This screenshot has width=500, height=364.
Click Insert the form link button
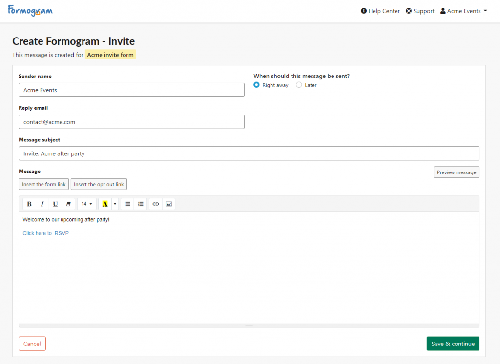(43, 184)
